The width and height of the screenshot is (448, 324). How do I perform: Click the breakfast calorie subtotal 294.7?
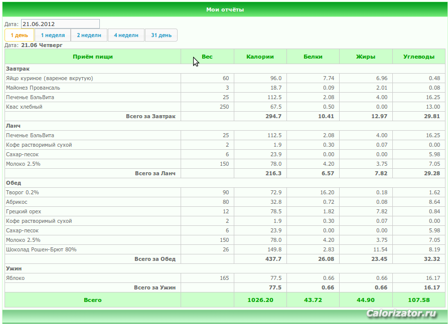point(273,116)
